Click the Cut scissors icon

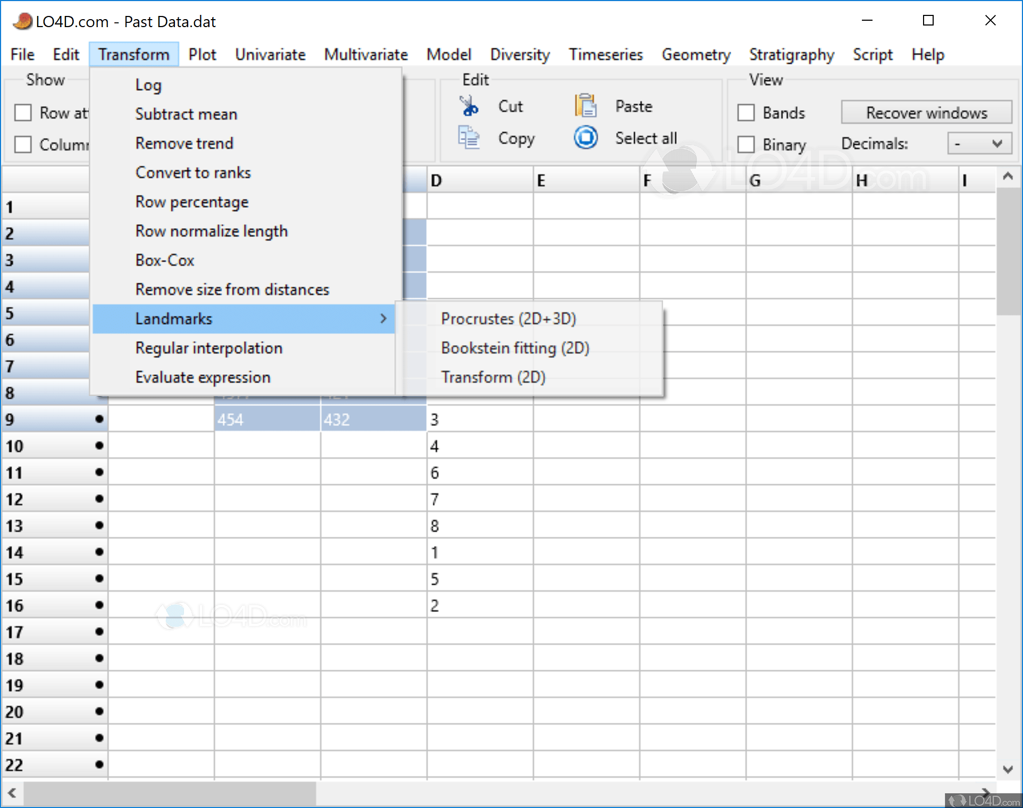469,106
